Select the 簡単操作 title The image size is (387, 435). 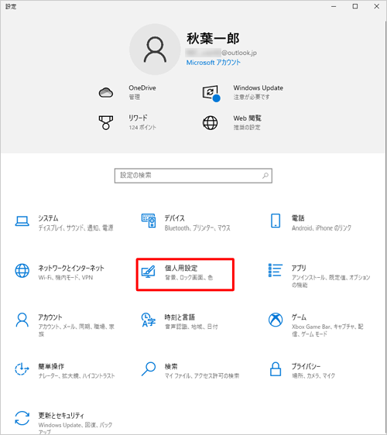click(51, 366)
